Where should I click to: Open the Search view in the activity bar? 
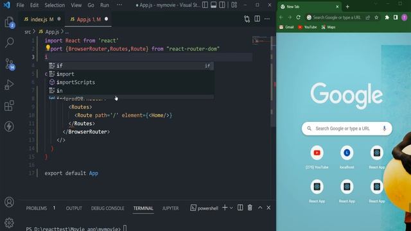[10, 42]
